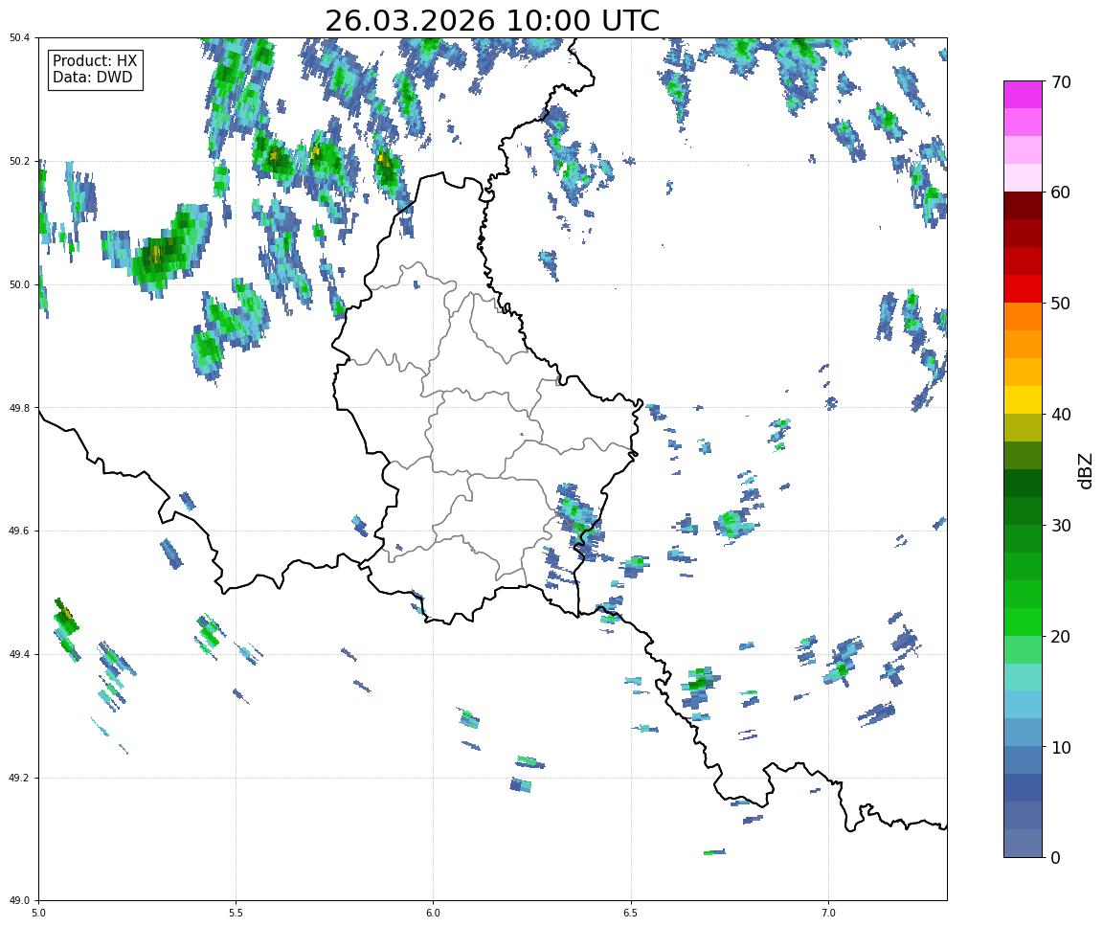
Task: Click the colorbar tick label 30
Action: (1061, 526)
